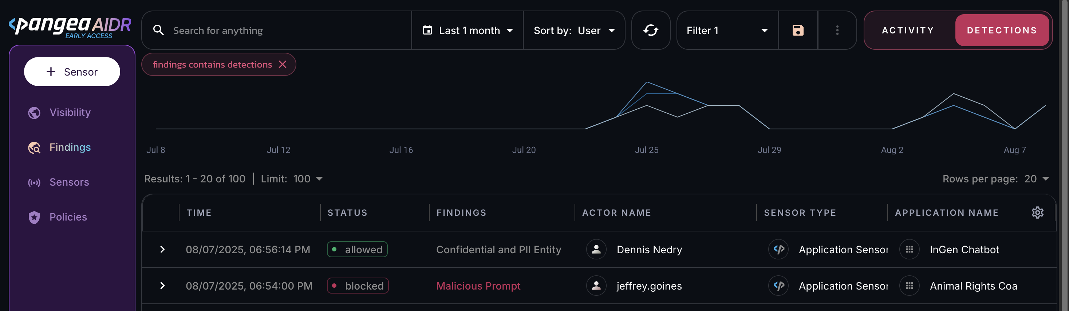Screen dimensions: 1069x311
Task: Open Visibility in the sidebar
Action: tap(70, 113)
